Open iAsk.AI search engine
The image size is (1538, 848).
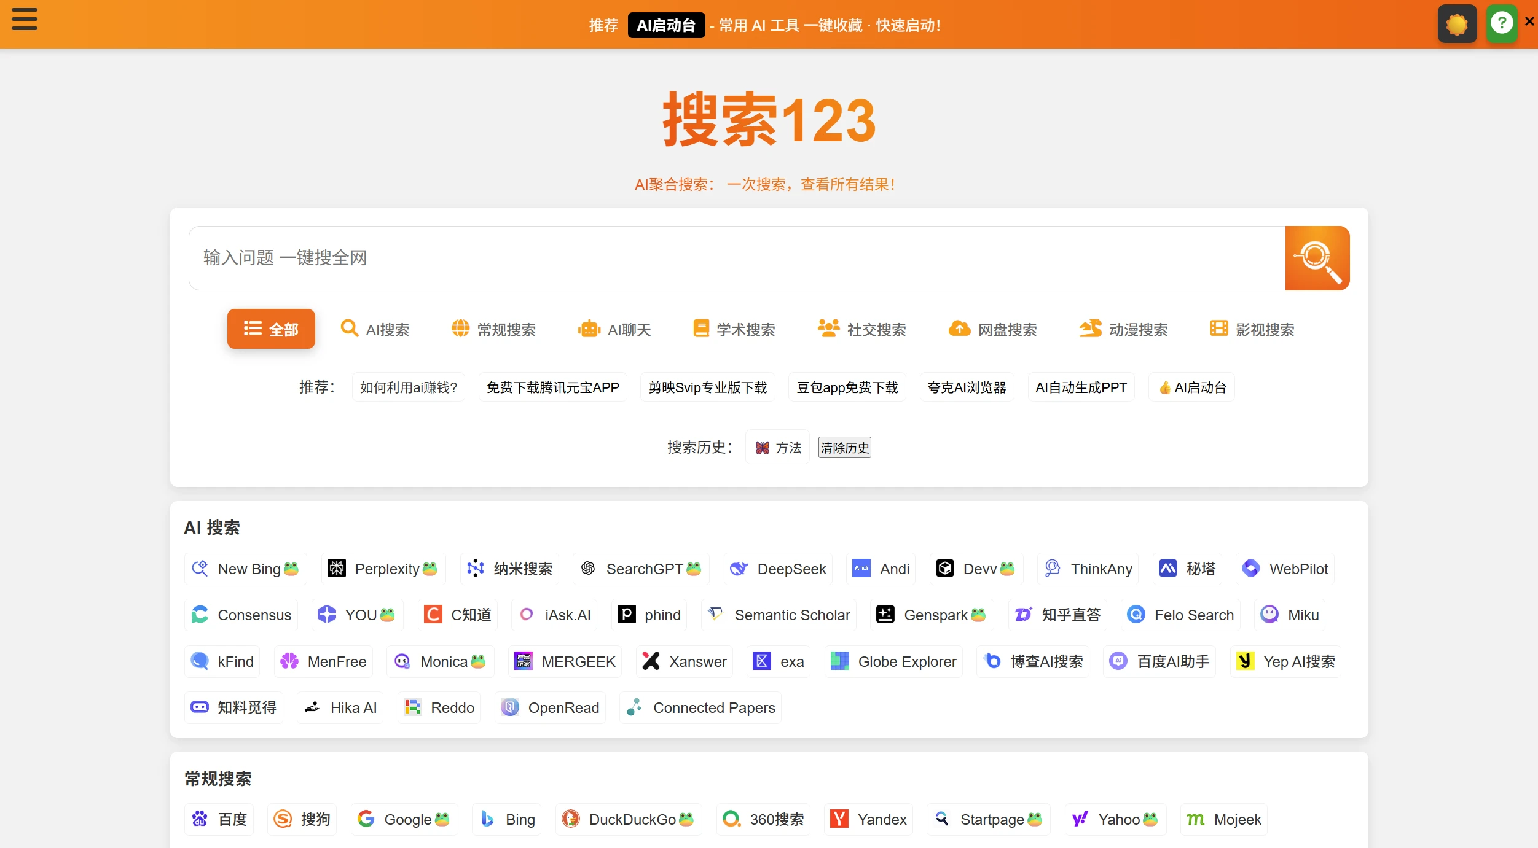(554, 615)
